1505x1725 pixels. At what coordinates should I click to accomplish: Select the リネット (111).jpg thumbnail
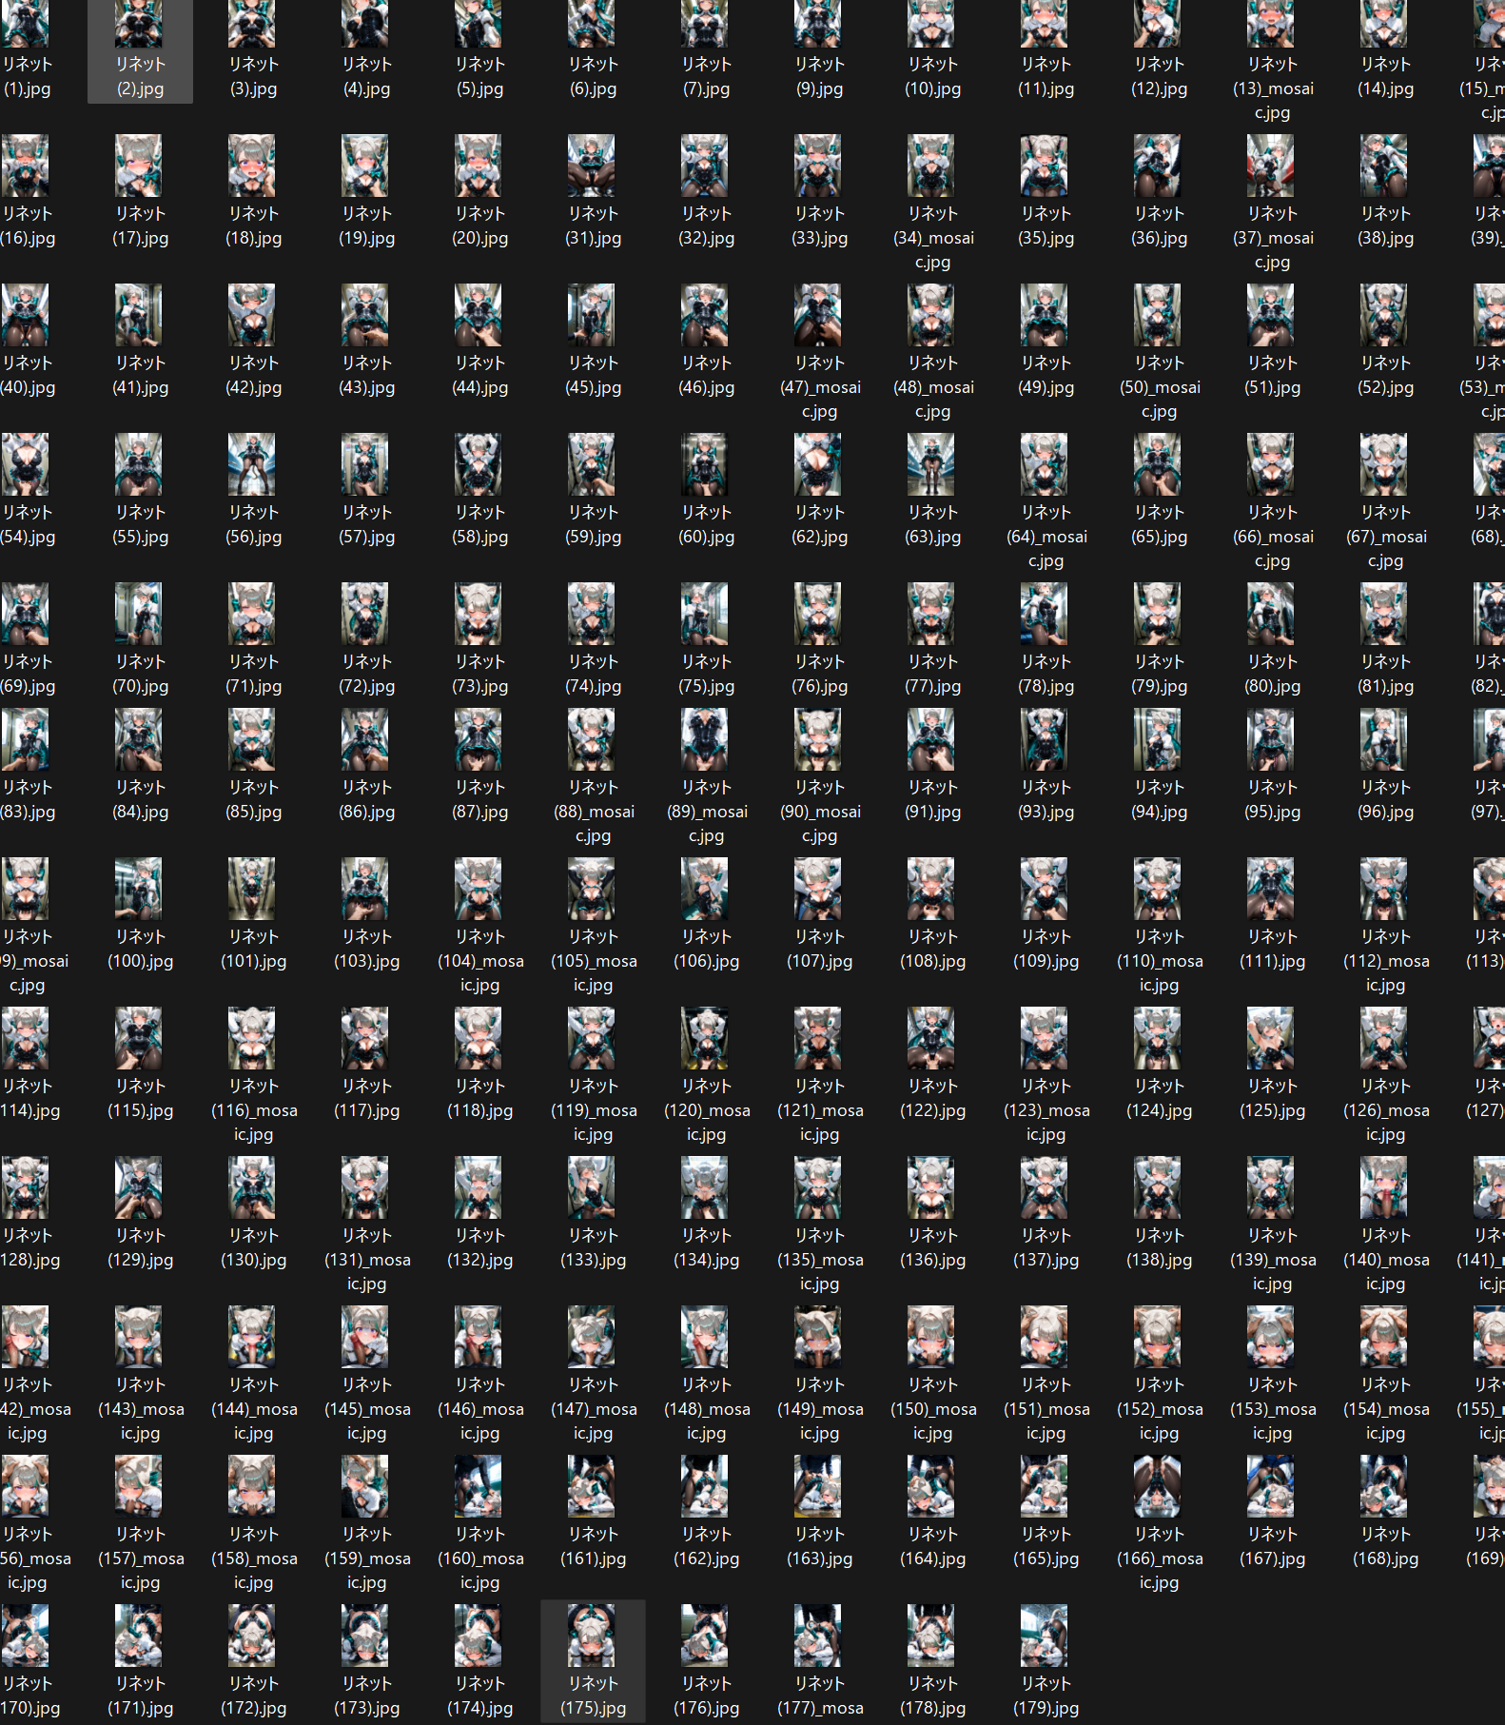1272,889
